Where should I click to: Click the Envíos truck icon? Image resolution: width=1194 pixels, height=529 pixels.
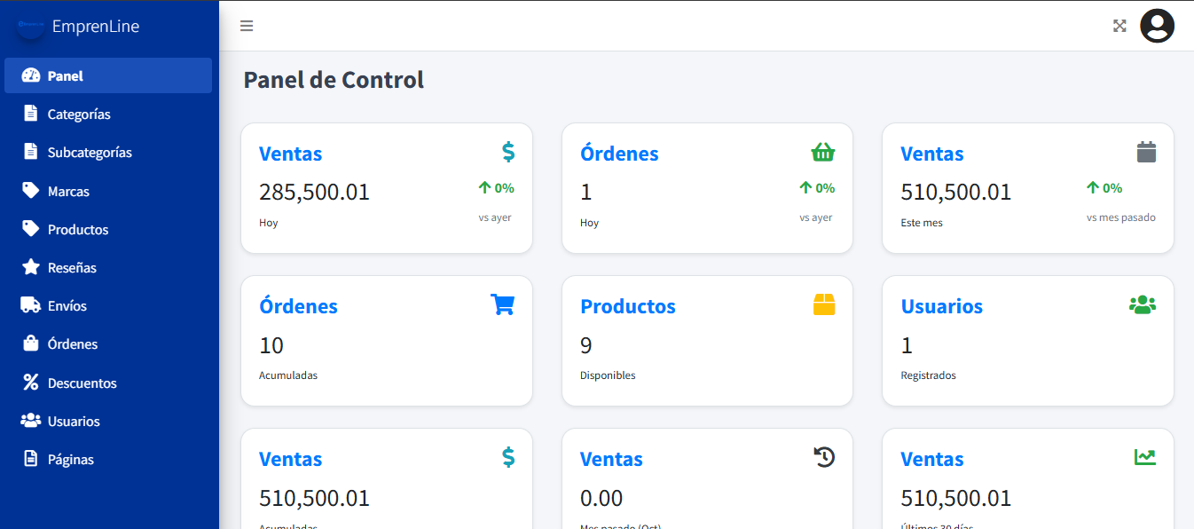pyautogui.click(x=31, y=305)
